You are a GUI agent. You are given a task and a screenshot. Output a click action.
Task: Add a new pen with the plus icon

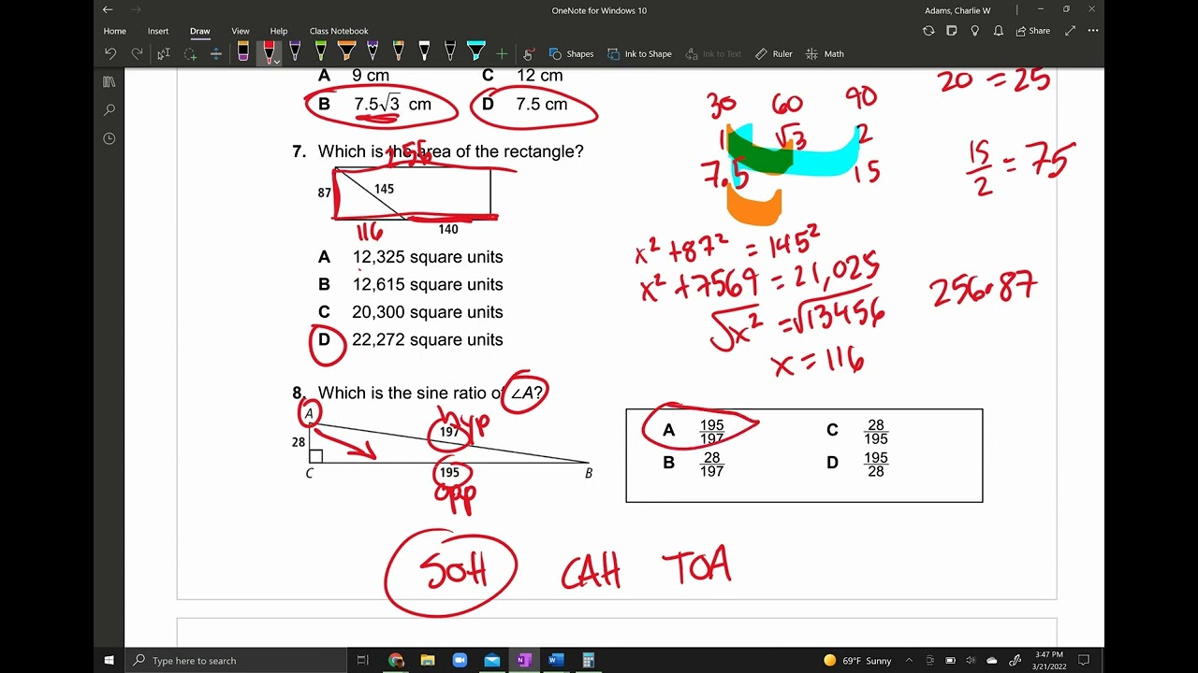(x=502, y=54)
